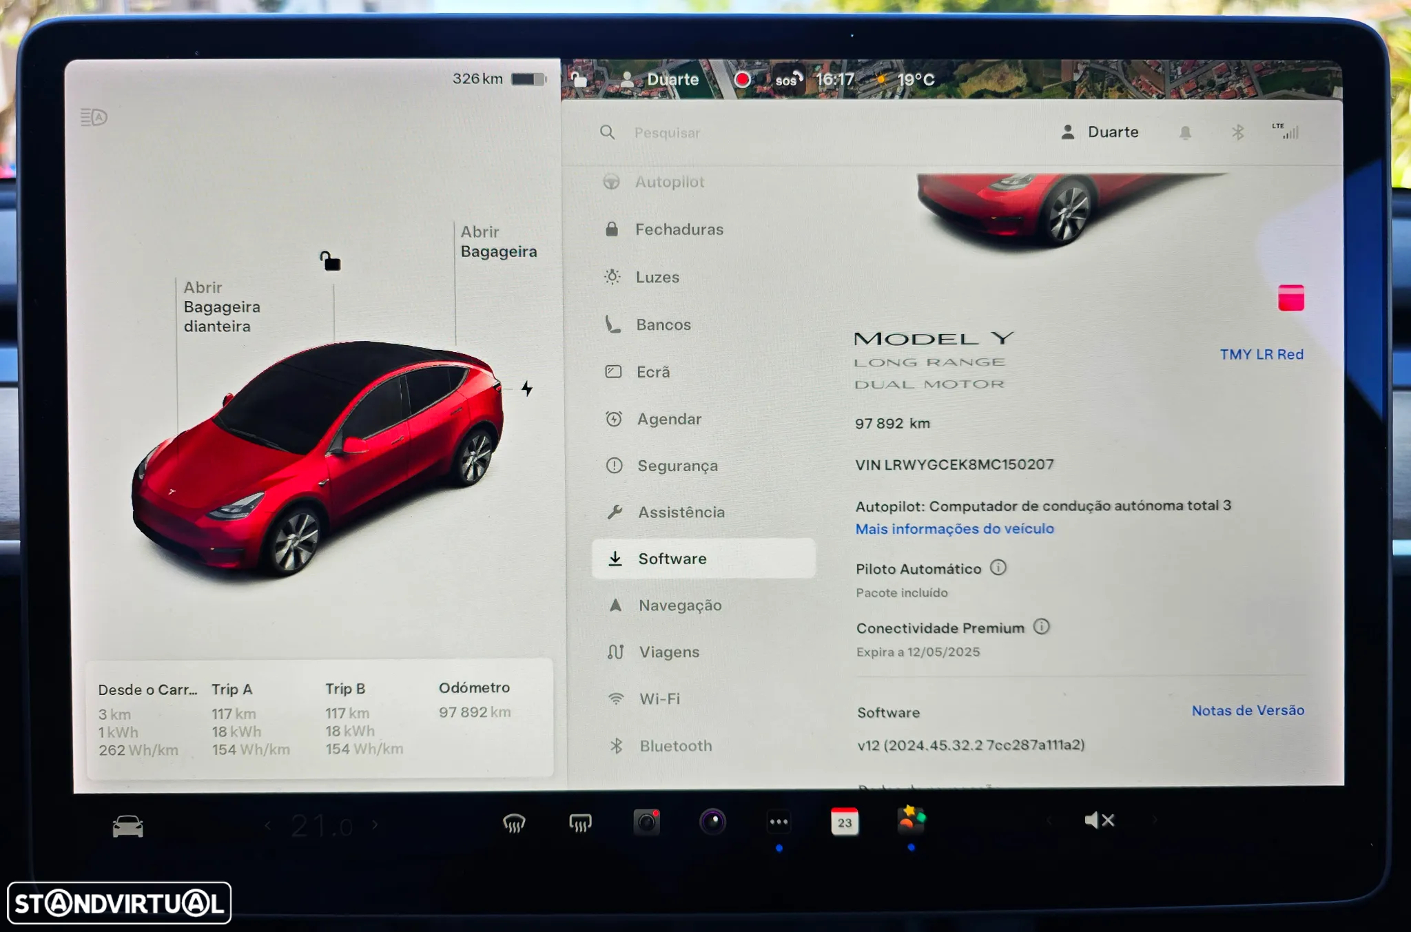Raise volume with right chevron
The width and height of the screenshot is (1411, 932).
(x=1155, y=820)
